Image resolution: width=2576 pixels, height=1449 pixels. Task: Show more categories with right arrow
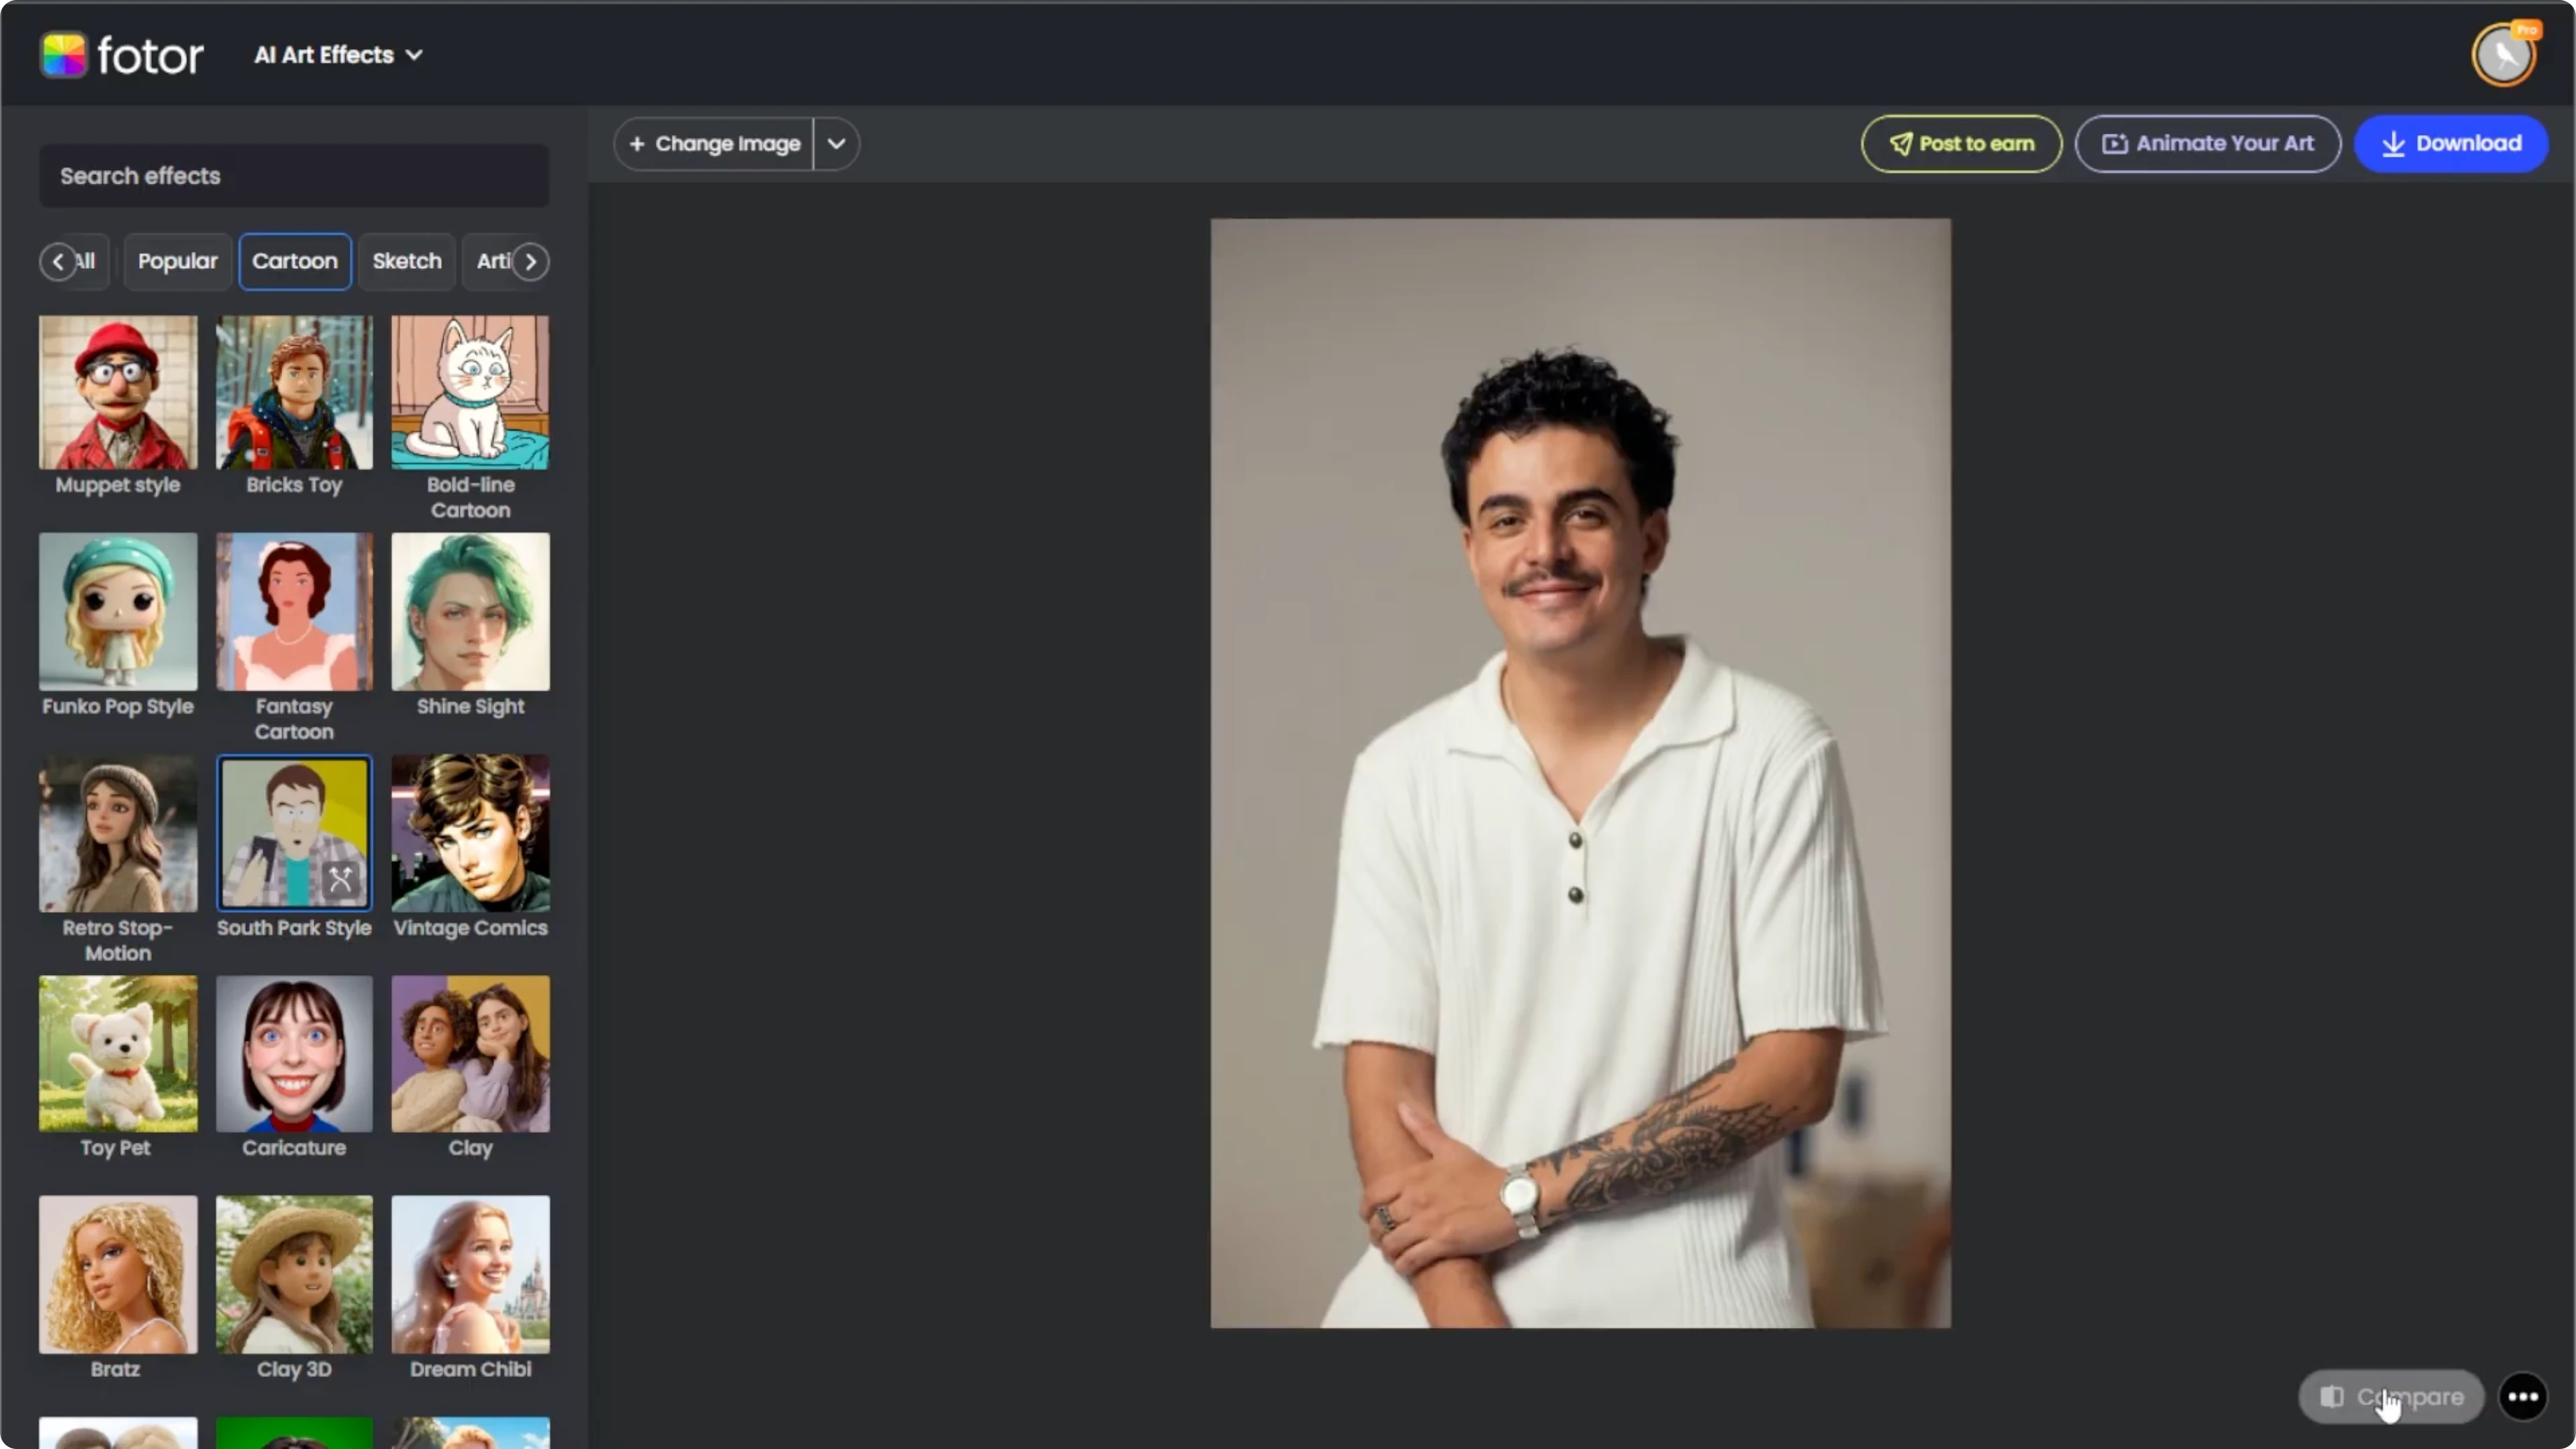(x=531, y=262)
